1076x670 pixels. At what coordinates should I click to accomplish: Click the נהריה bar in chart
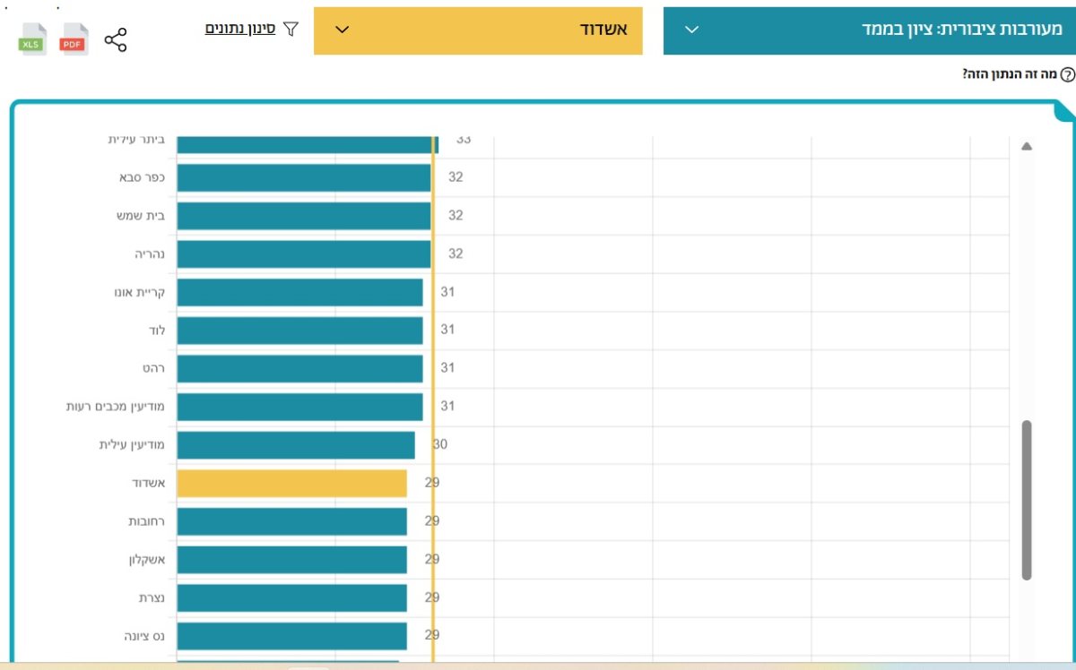pyautogui.click(x=303, y=254)
